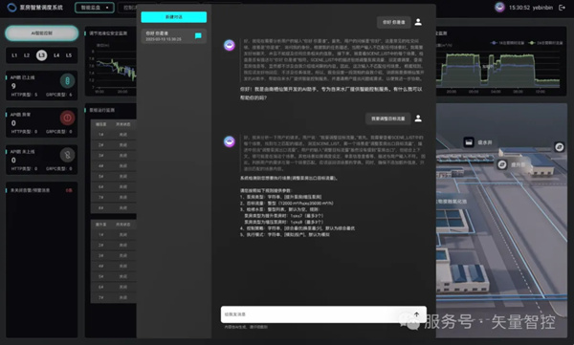Click the chat bubble icon on conversation entry
The image size is (574, 345).
198,36
